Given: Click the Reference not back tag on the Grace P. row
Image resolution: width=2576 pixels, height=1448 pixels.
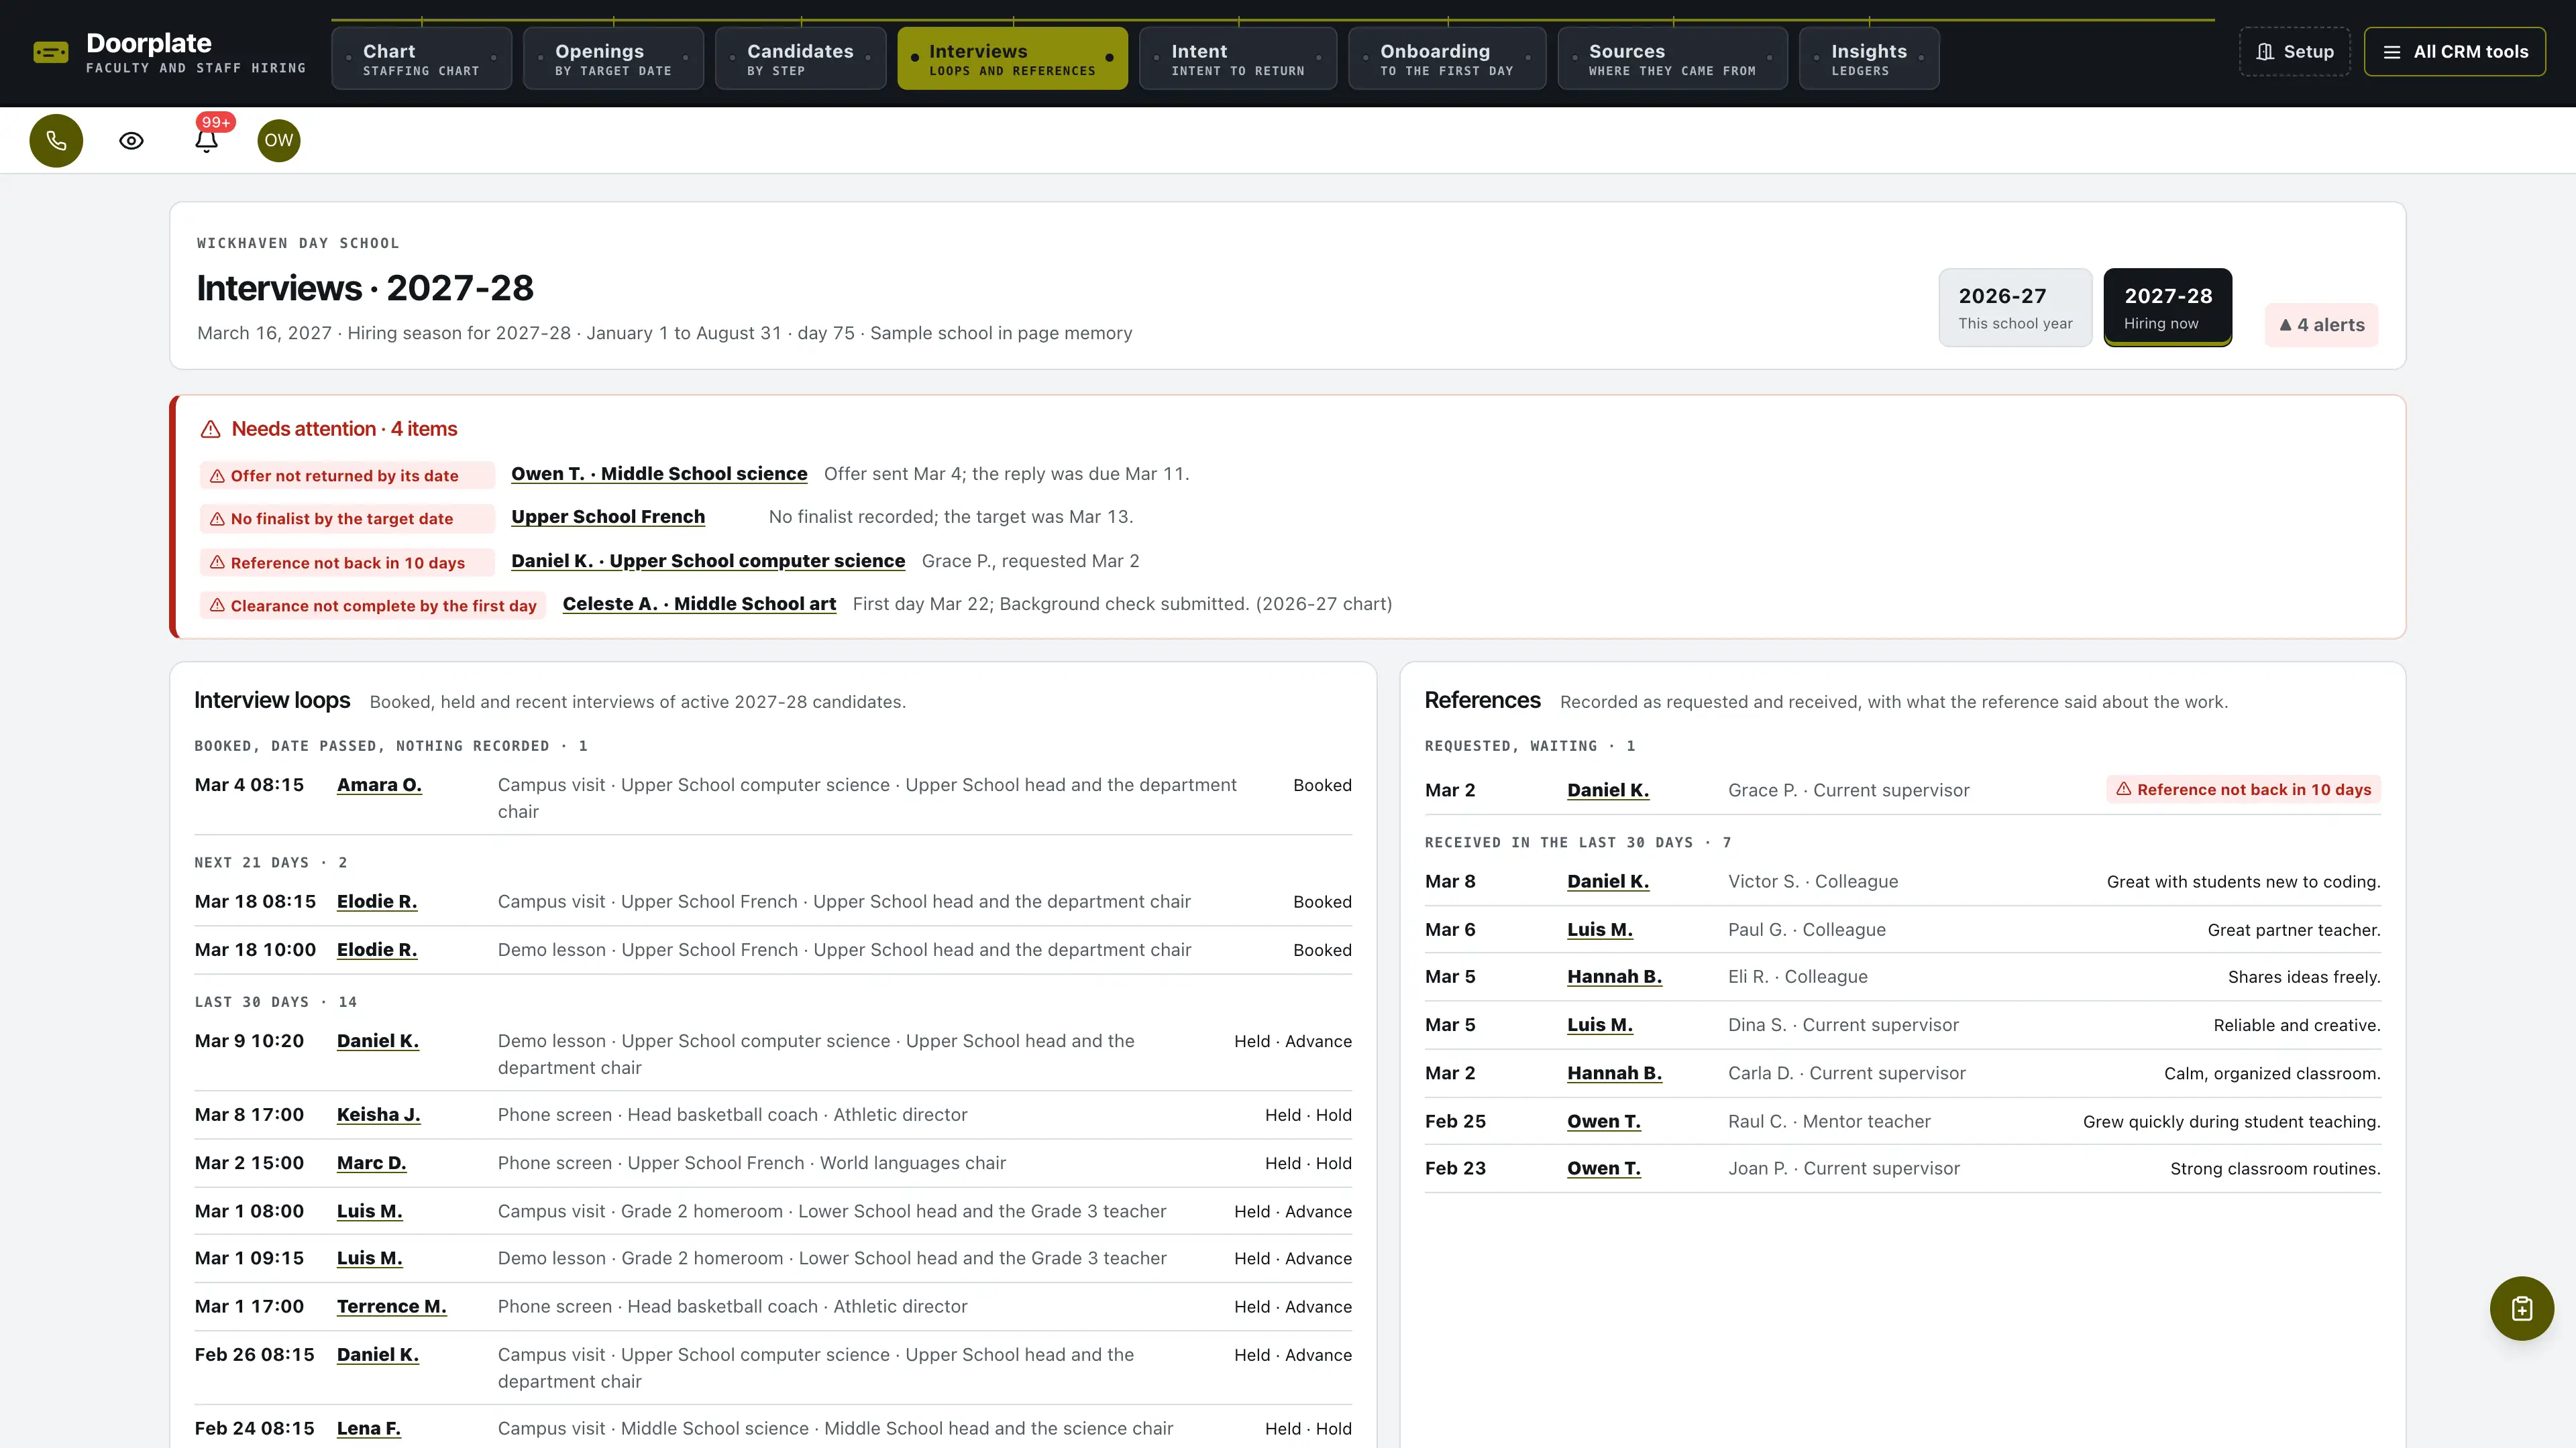Looking at the screenshot, I should click(2243, 790).
